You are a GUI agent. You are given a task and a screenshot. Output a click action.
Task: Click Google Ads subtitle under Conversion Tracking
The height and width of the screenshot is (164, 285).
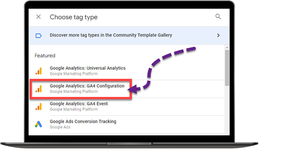[60, 127]
